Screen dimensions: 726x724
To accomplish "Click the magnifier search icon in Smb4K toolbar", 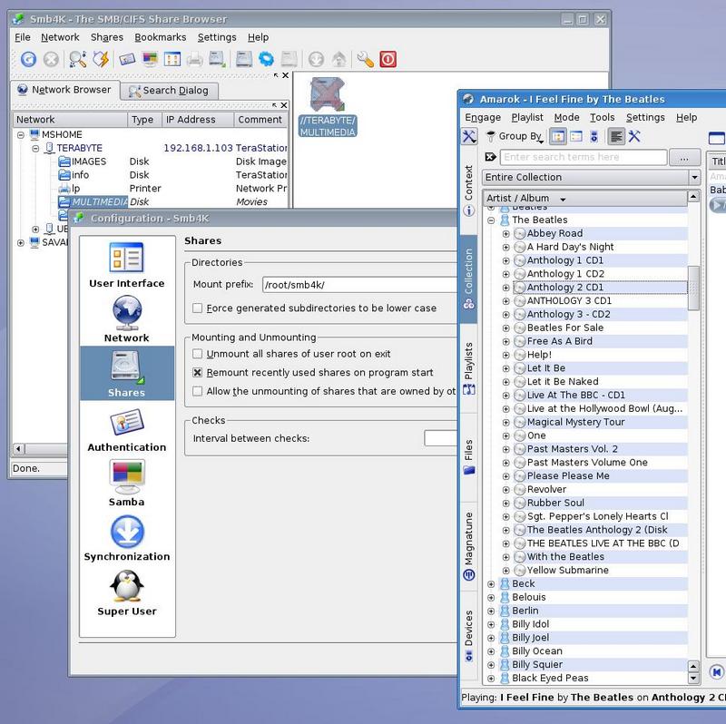I will coord(77,59).
